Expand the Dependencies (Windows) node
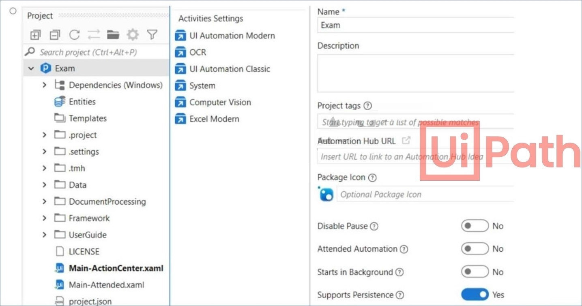Viewport: 582px width, 306px height. [x=45, y=85]
